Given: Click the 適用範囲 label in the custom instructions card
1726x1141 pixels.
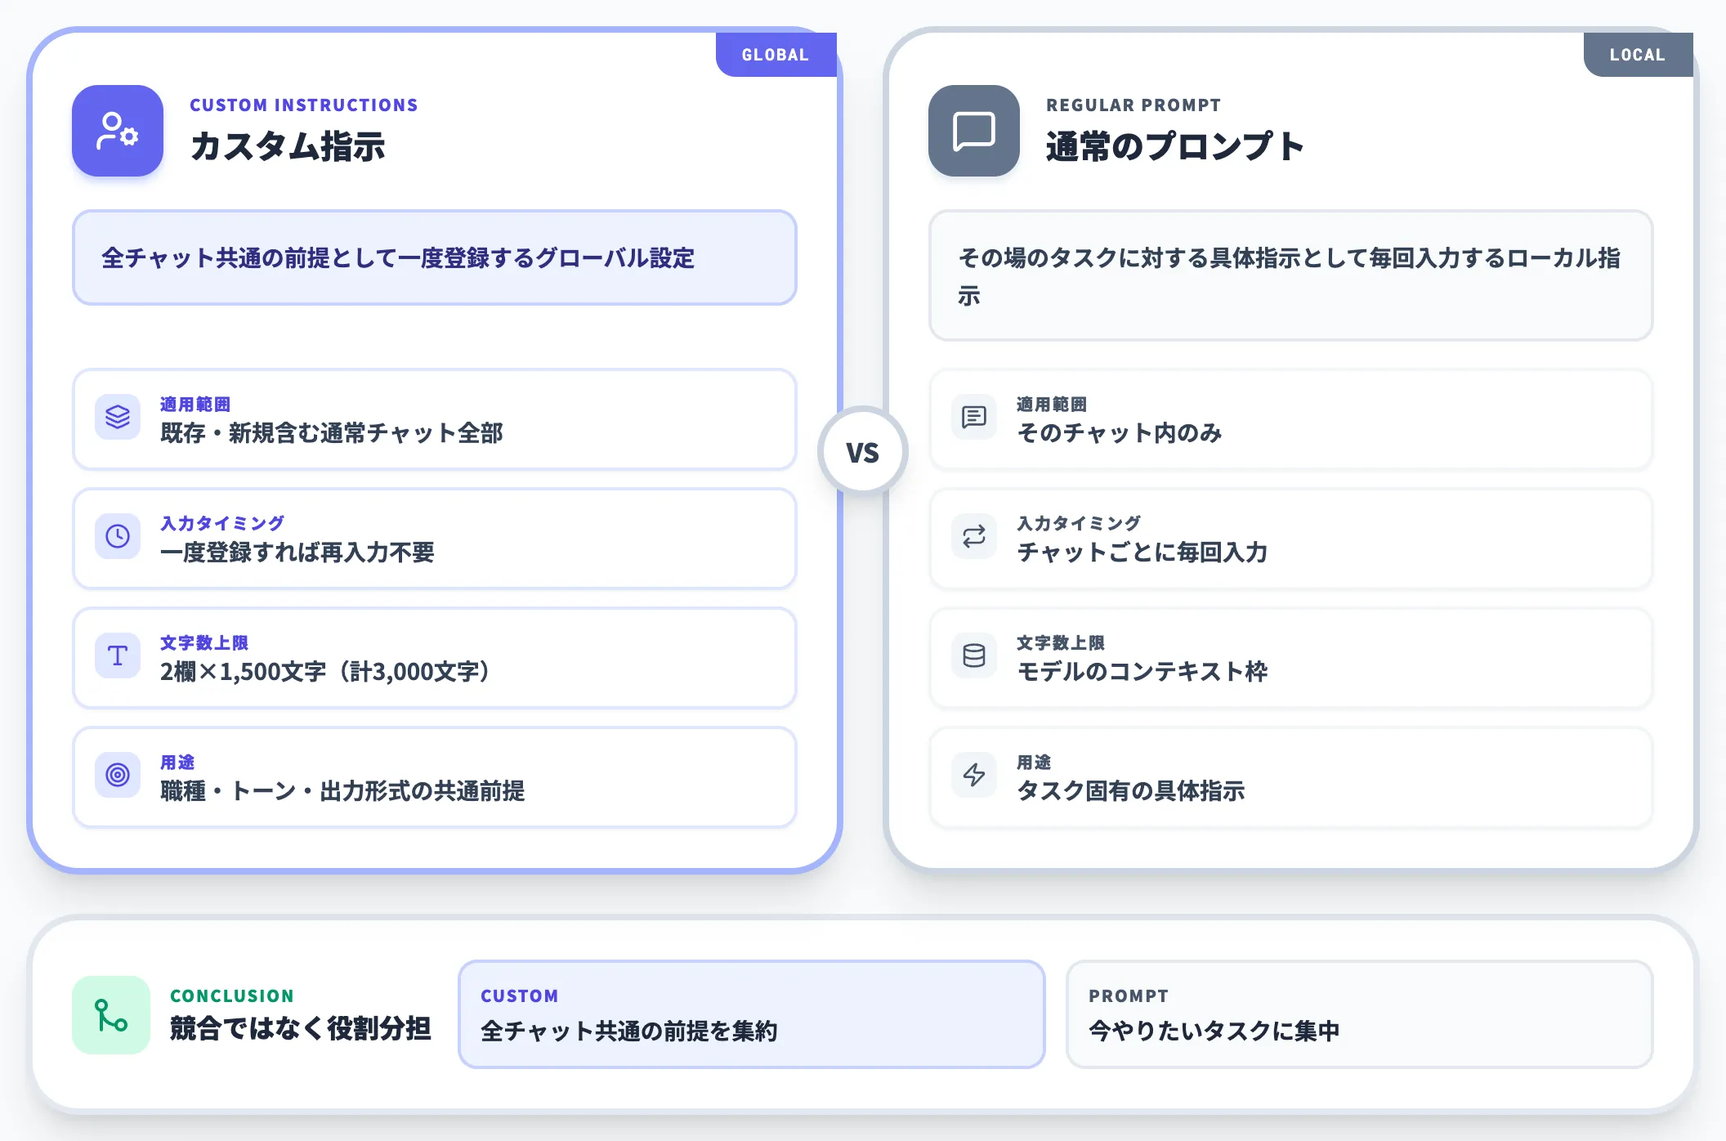Looking at the screenshot, I should pyautogui.click(x=195, y=405).
